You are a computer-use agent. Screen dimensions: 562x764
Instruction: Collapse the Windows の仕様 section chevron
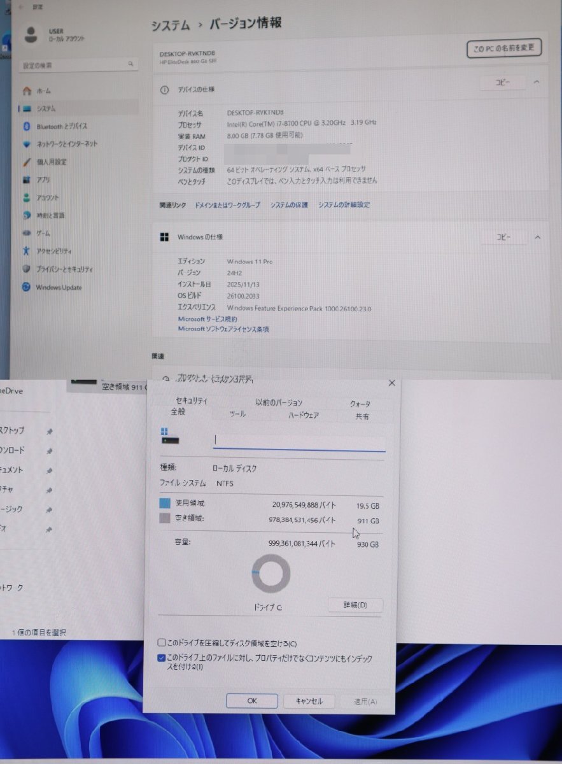pyautogui.click(x=537, y=237)
